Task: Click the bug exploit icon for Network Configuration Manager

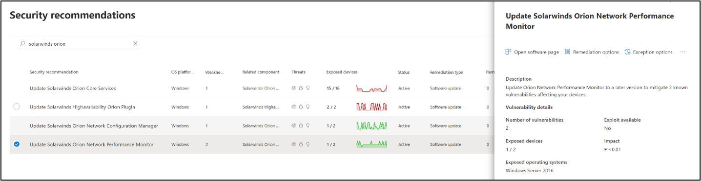Action: (x=301, y=126)
